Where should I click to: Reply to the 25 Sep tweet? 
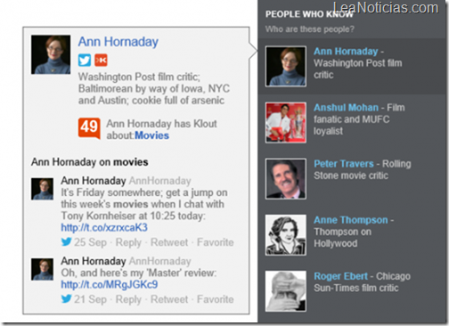[128, 242]
